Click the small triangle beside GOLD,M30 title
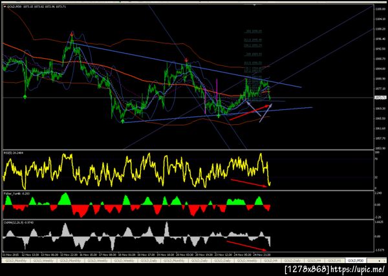The width and height of the screenshot is (388, 276). click(x=5, y=6)
